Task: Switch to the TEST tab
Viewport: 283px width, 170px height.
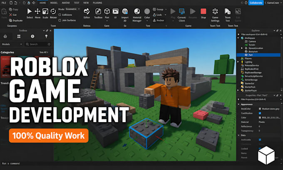Action: coord(77,3)
